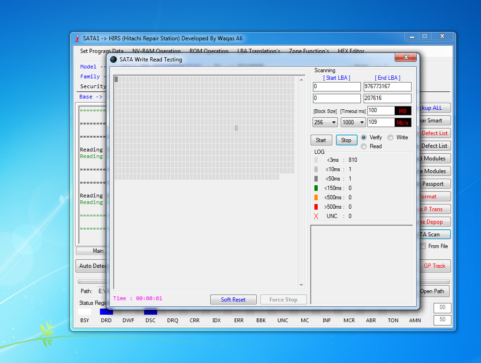Click the Soft Reset button
The image size is (481, 363).
click(233, 300)
